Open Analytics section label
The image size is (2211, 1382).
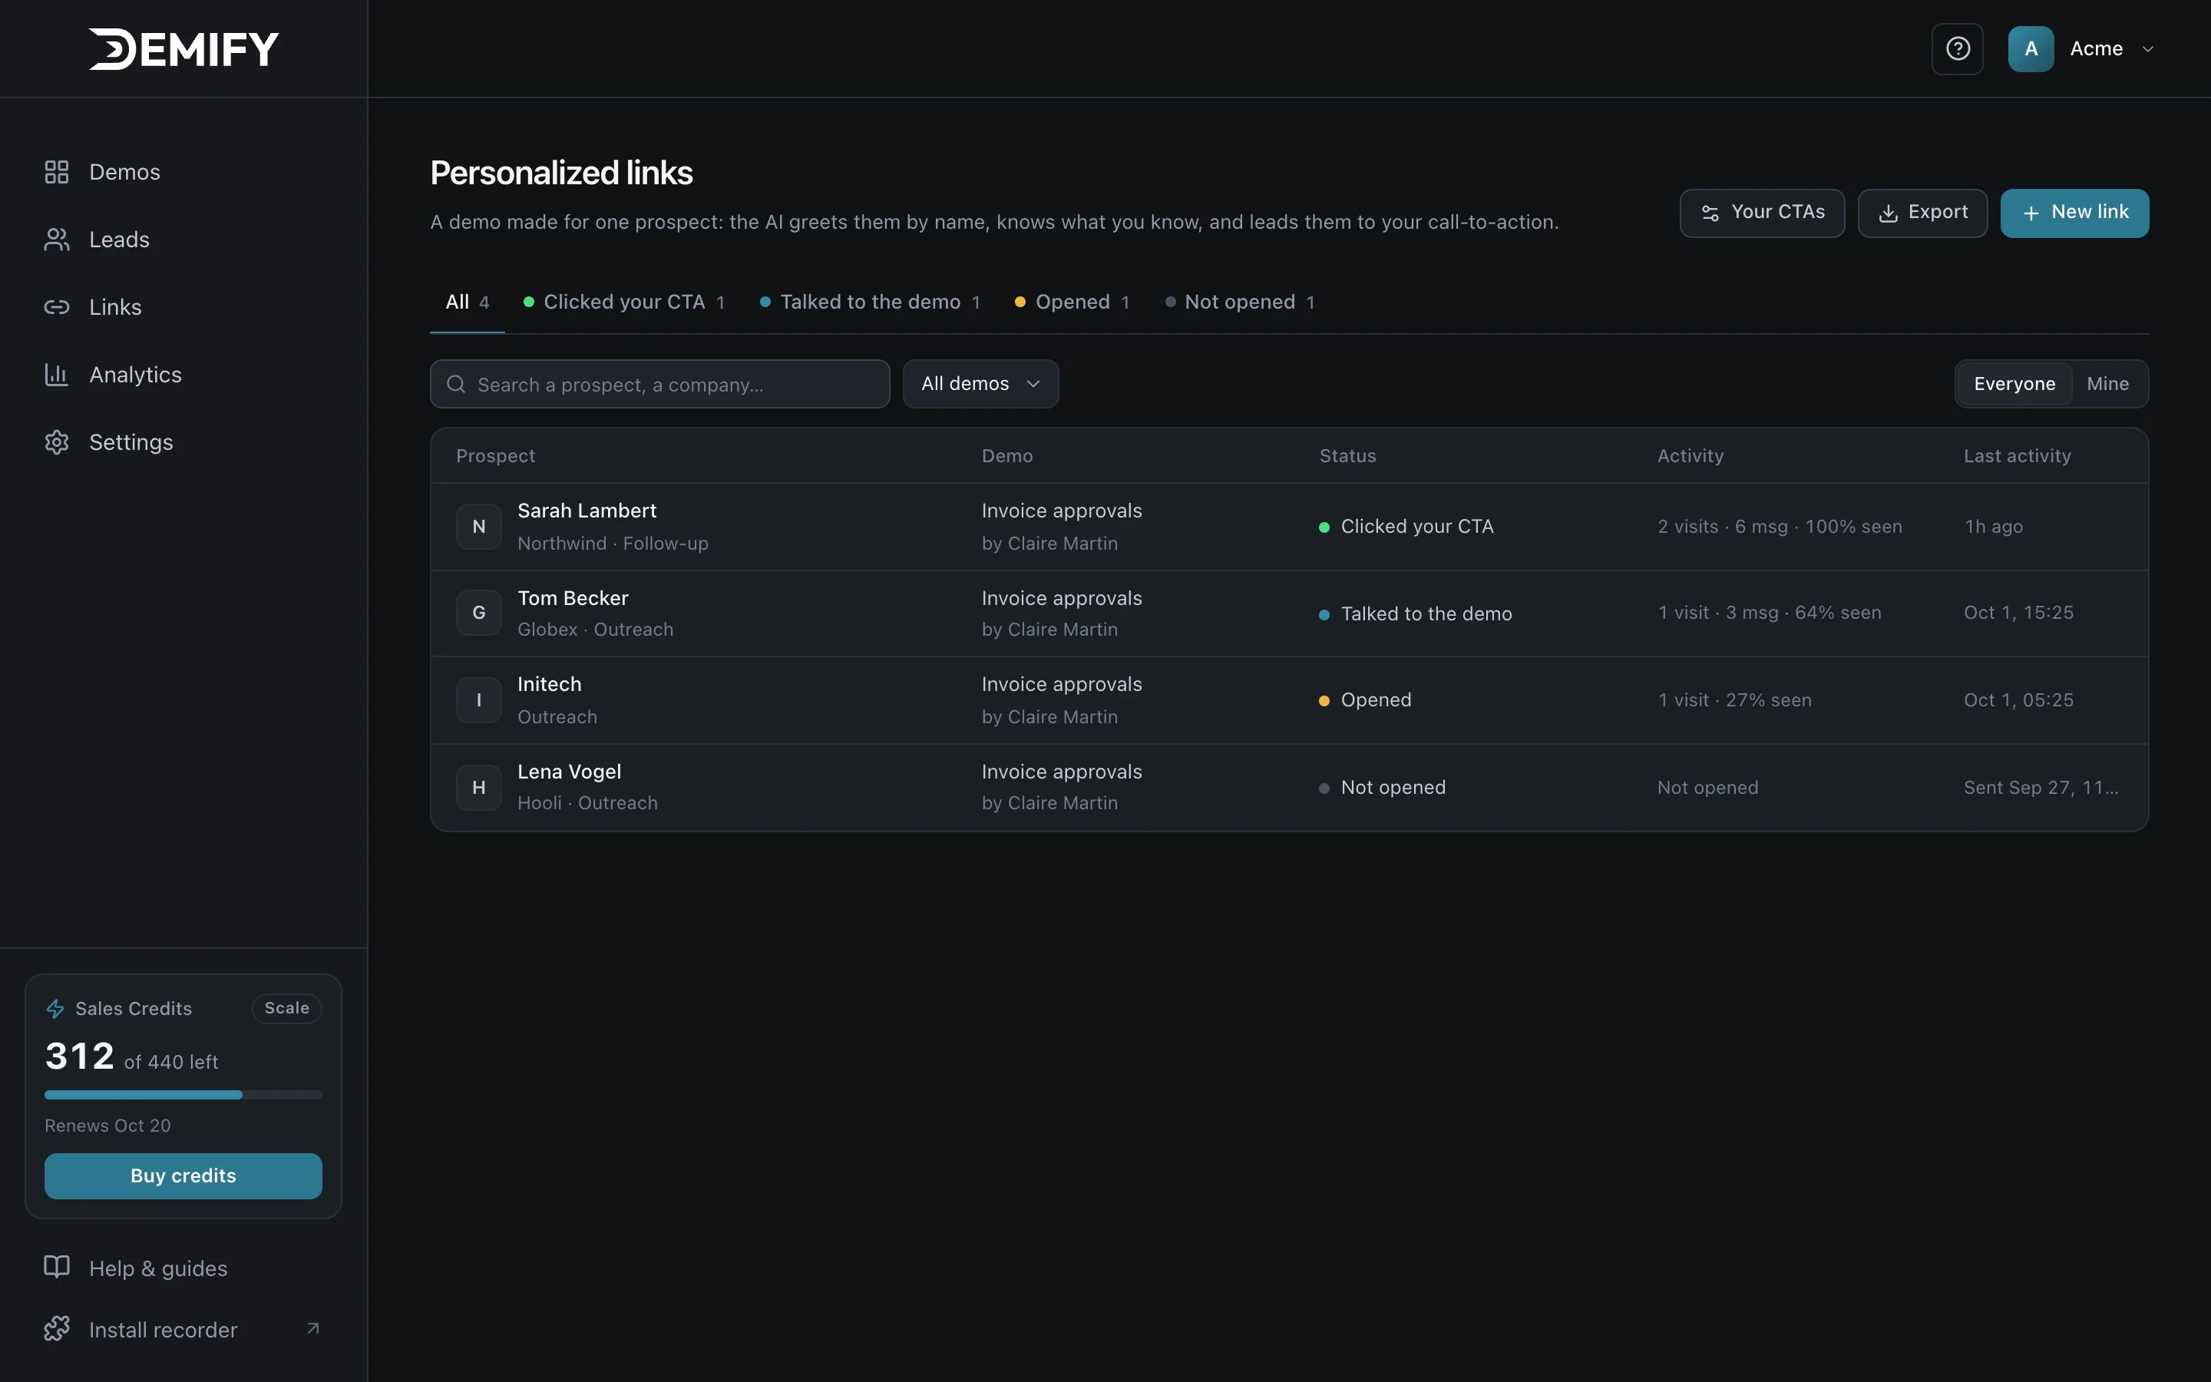coord(135,375)
